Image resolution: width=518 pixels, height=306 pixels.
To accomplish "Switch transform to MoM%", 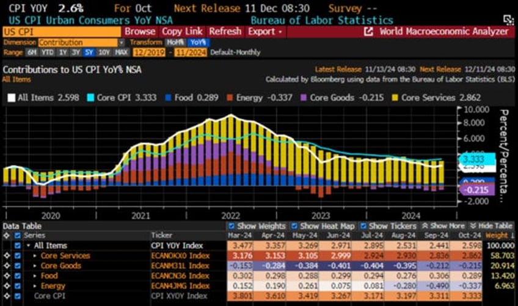I will coord(175,42).
